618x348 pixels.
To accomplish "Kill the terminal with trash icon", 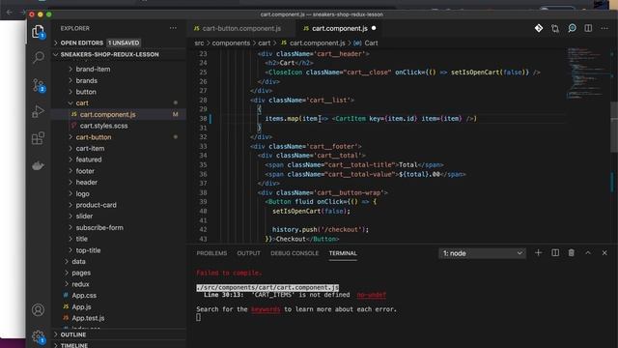I will point(571,253).
